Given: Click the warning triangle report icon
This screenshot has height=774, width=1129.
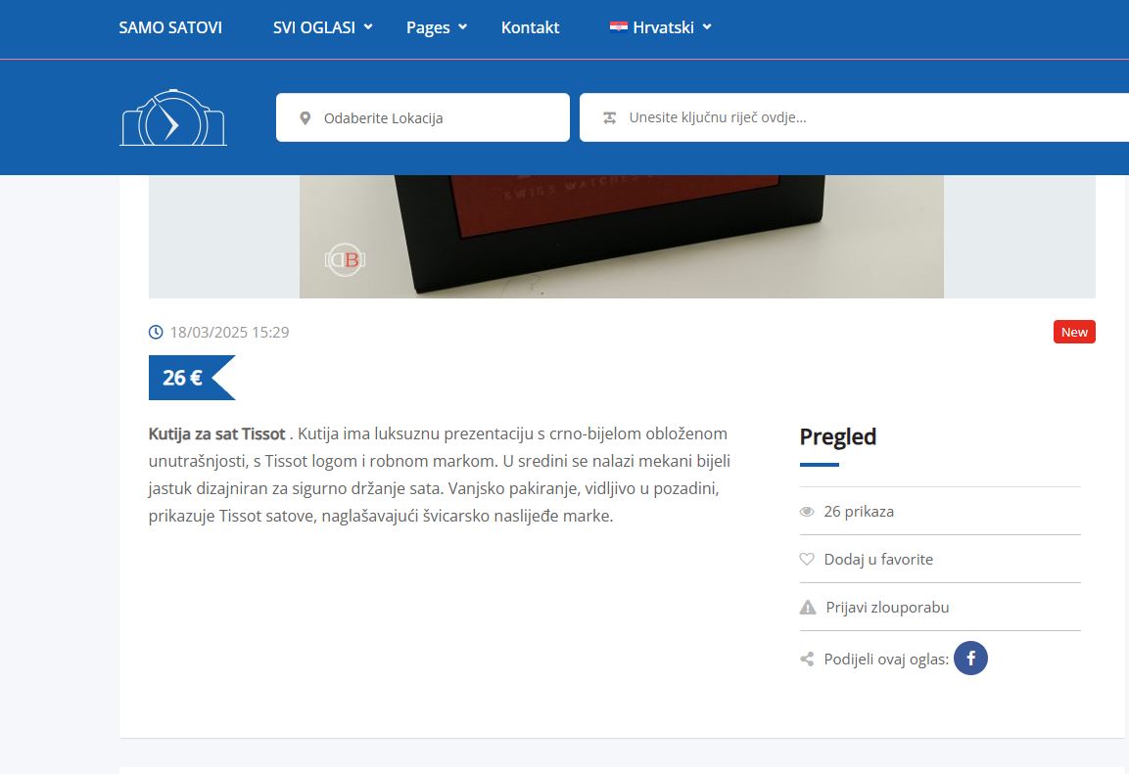Looking at the screenshot, I should [x=808, y=607].
